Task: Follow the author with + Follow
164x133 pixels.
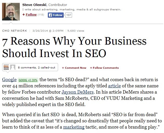Action: point(29,15)
